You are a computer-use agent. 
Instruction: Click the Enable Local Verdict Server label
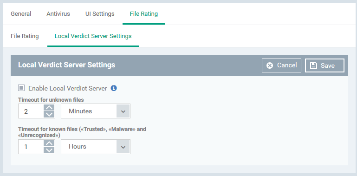coord(68,88)
